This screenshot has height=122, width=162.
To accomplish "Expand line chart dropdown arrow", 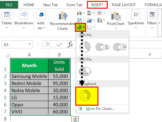I will point(84,20).
